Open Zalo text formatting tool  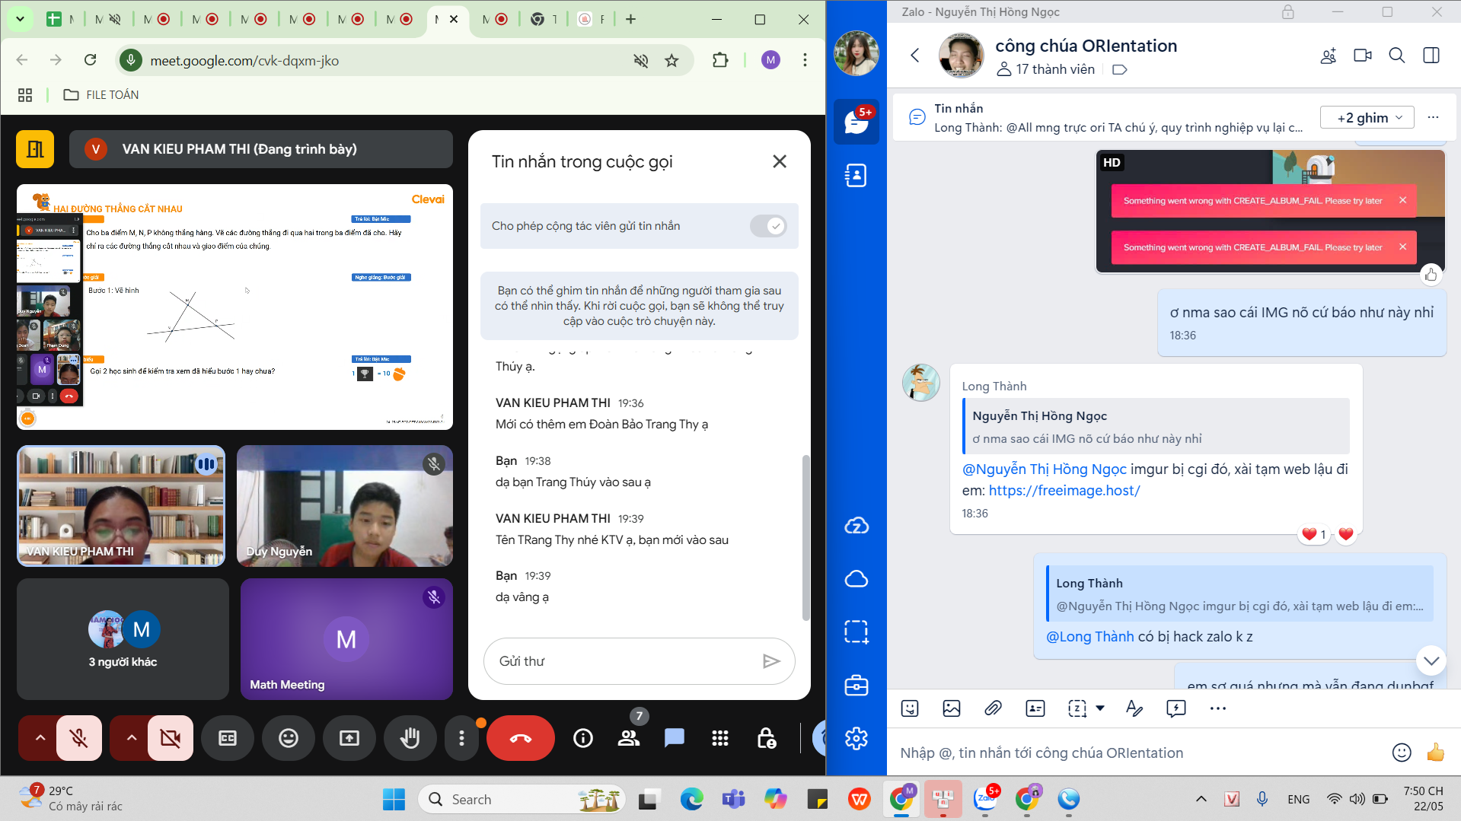1134,708
